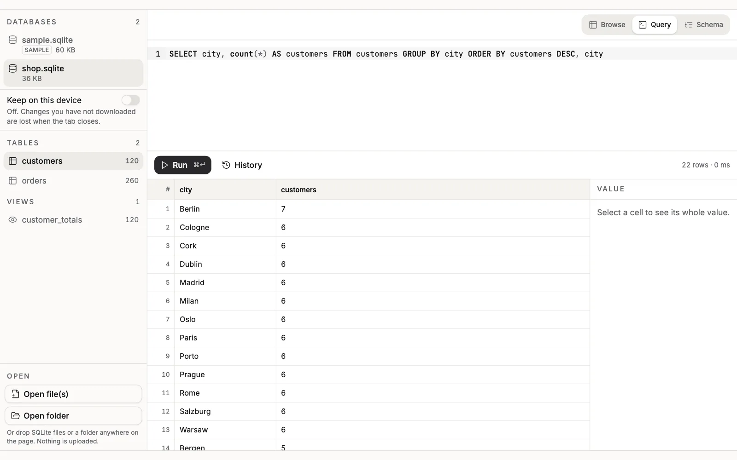The image size is (737, 460).
Task: Click the Open file(s) button label
Action: coord(46,394)
